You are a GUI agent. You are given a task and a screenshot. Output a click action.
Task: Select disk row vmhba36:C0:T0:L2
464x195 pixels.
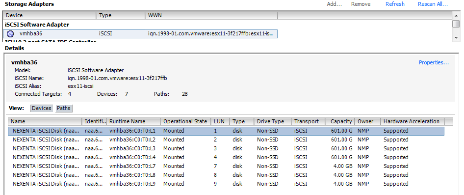[x=226, y=139]
